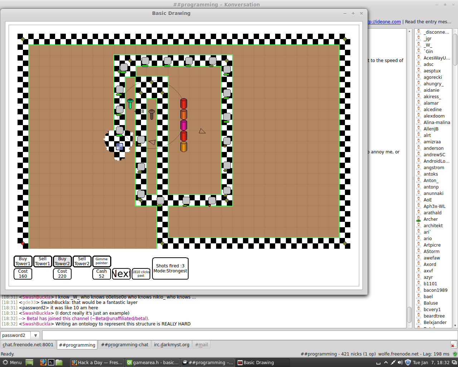Click the show desktop icon on the taskbar
This screenshot has height=367, width=458.
29,362
